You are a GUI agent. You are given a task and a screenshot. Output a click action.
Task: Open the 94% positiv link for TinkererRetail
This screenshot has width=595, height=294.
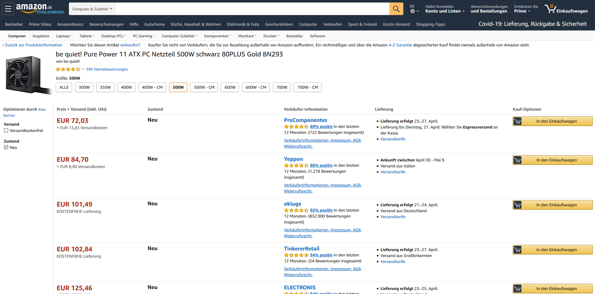click(321, 255)
